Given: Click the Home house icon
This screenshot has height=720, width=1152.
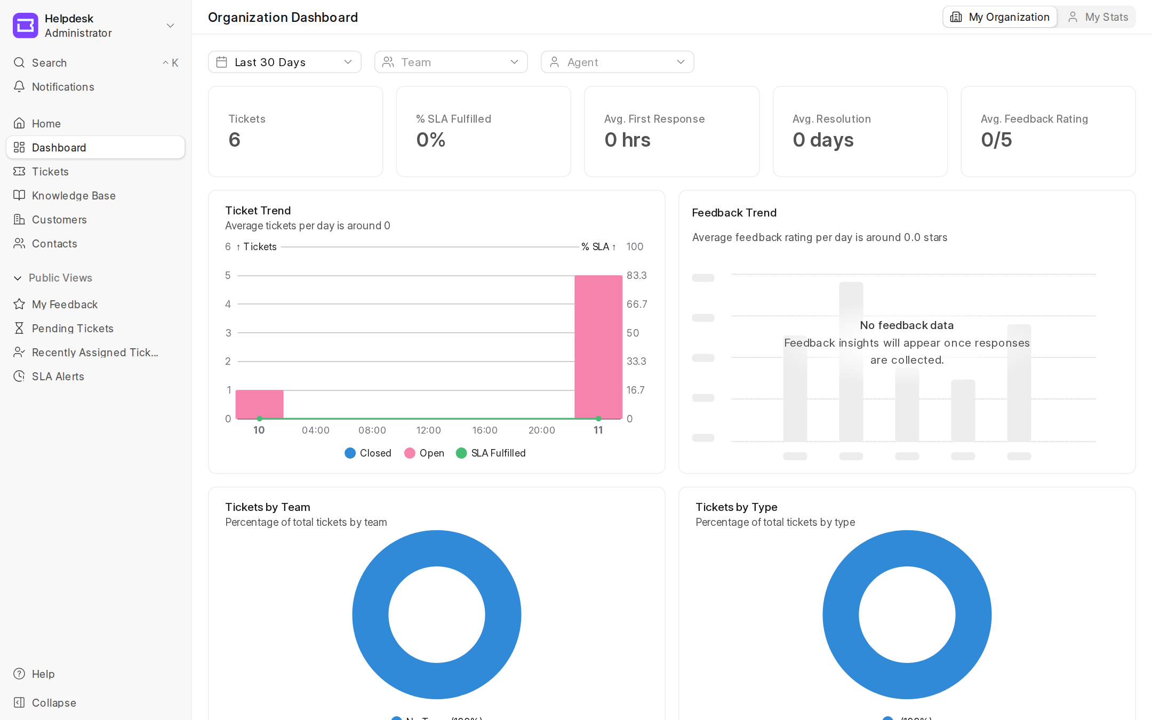Looking at the screenshot, I should click(19, 123).
